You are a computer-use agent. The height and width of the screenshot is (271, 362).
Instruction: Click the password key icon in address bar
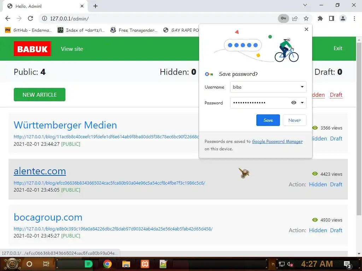pyautogui.click(x=283, y=18)
